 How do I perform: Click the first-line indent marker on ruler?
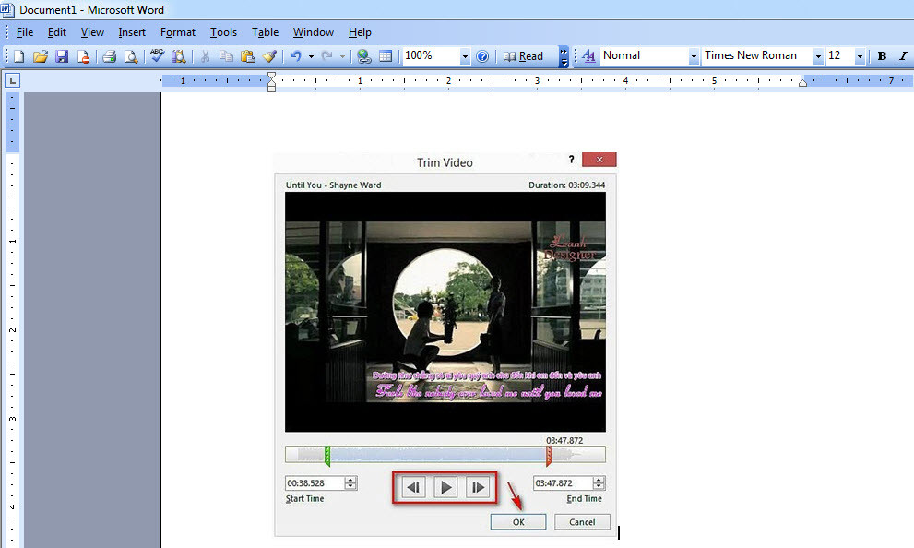(x=271, y=77)
